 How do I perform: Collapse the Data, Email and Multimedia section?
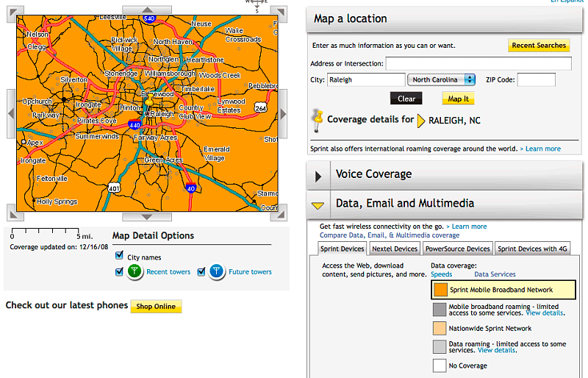point(318,205)
